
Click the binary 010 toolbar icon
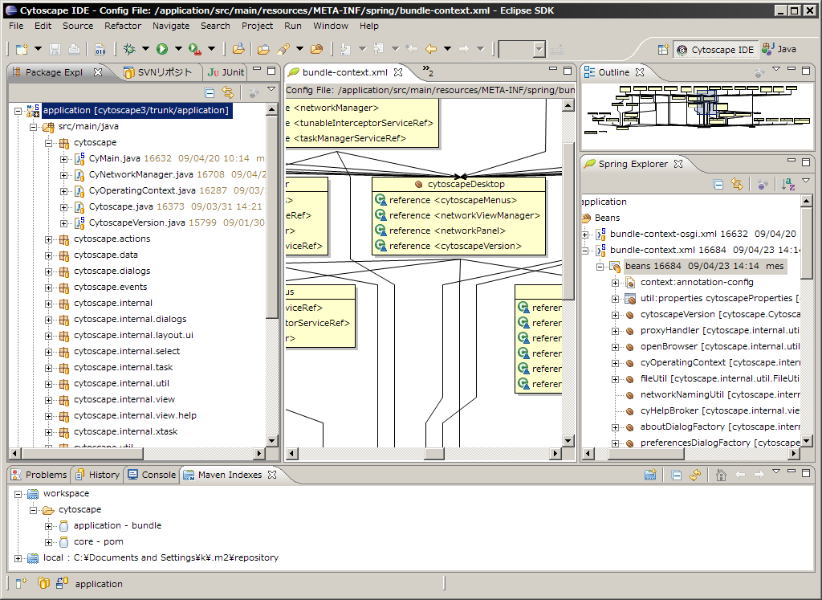100,49
